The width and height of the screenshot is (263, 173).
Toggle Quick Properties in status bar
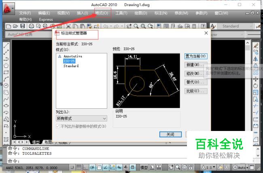132,167
